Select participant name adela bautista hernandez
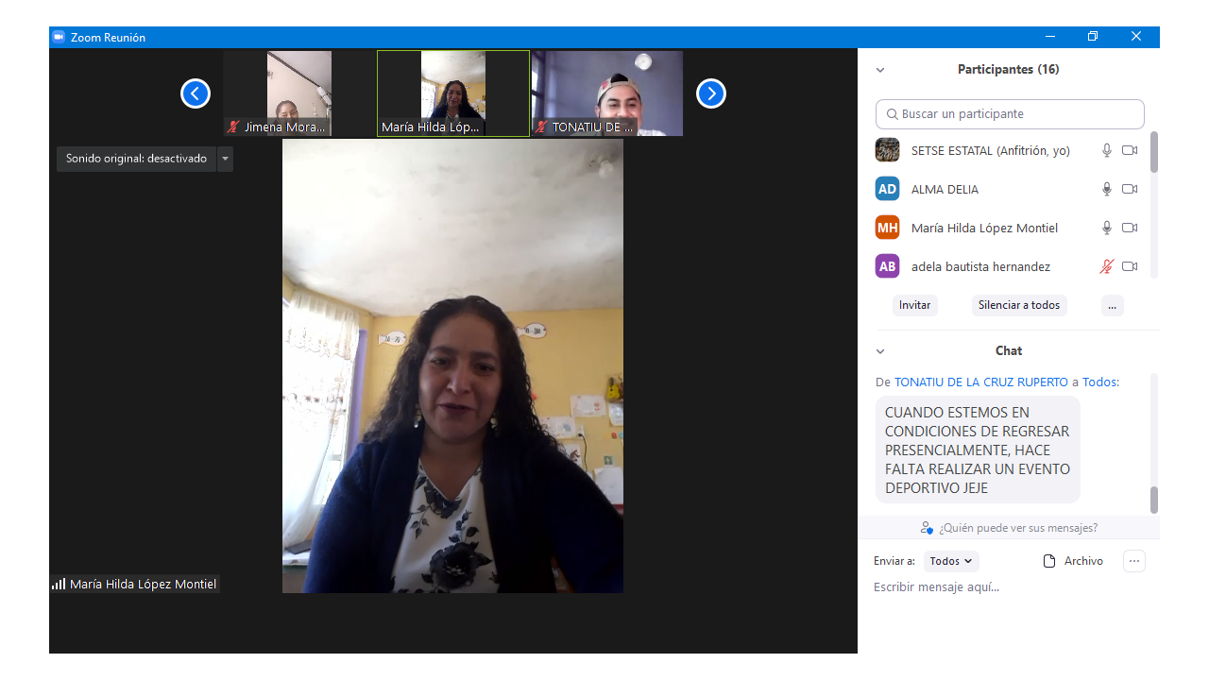Viewport: 1209px width, 680px height. point(980,266)
